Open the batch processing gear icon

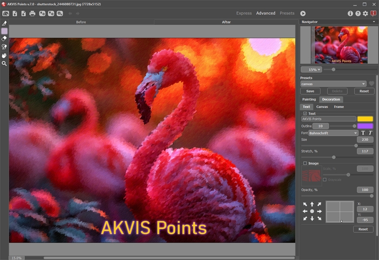pos(60,14)
